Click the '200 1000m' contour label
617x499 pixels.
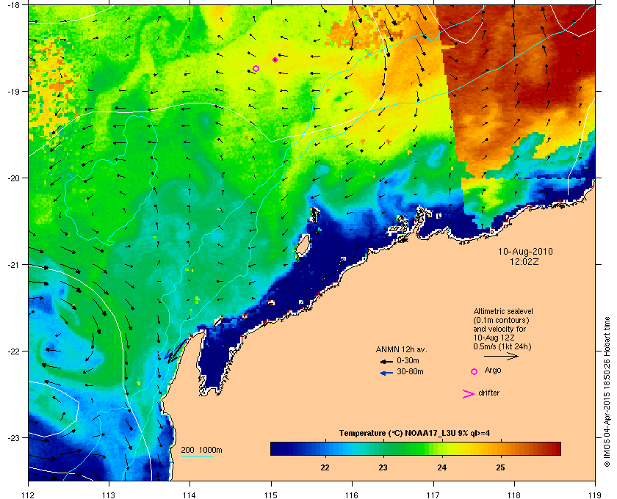[x=201, y=451]
